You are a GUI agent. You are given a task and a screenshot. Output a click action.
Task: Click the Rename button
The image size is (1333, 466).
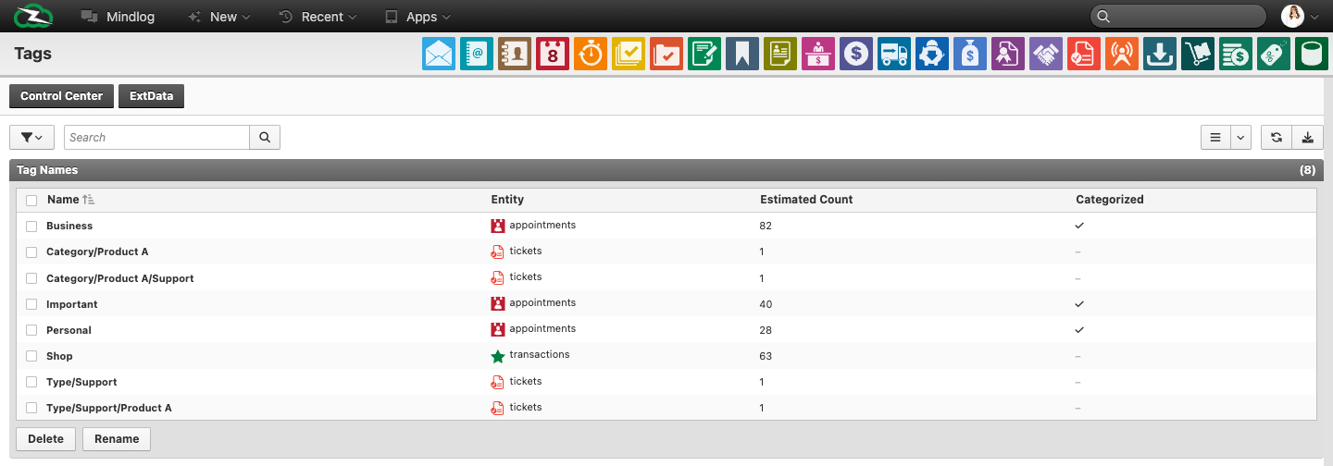pos(117,439)
